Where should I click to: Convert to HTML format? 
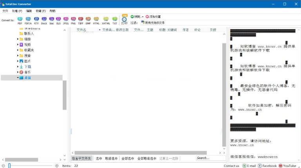(x=96, y=20)
